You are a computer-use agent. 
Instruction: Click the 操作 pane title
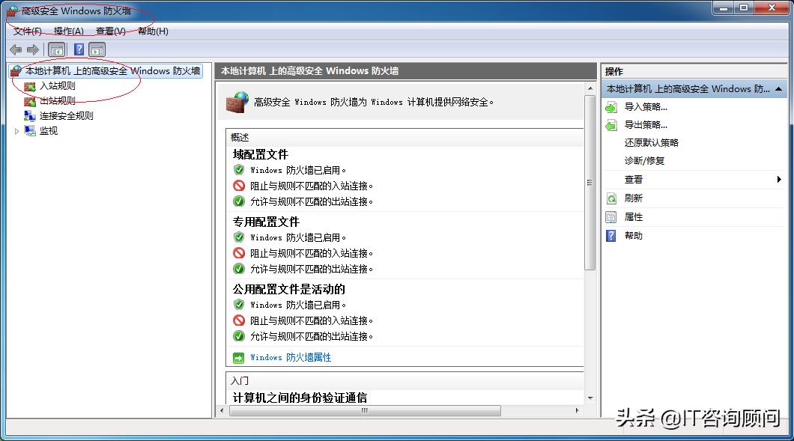point(614,72)
